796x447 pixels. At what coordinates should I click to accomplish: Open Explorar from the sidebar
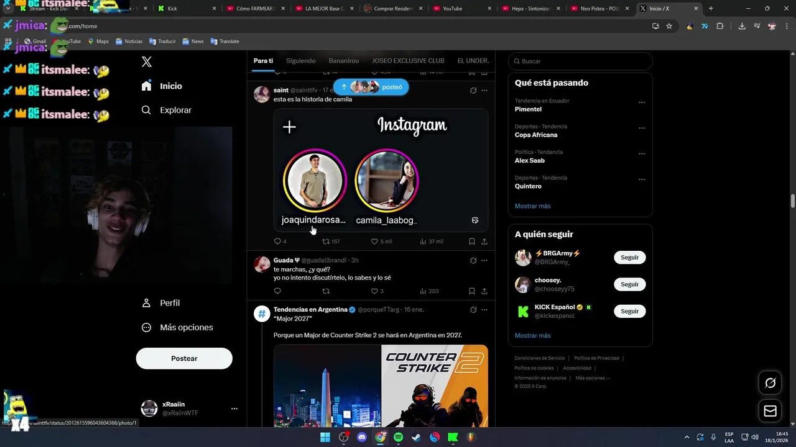(167, 110)
